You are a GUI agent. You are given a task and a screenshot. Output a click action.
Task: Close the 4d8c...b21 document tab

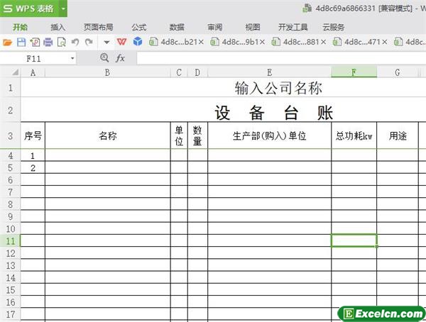[201, 42]
